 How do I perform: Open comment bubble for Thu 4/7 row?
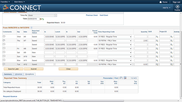[4, 40]
